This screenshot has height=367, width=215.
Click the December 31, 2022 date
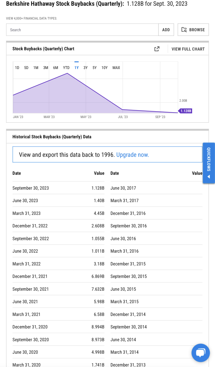tap(30, 226)
